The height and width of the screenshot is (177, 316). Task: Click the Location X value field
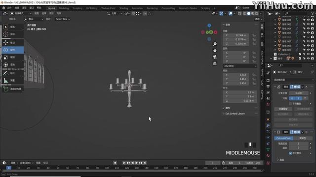point(236,35)
